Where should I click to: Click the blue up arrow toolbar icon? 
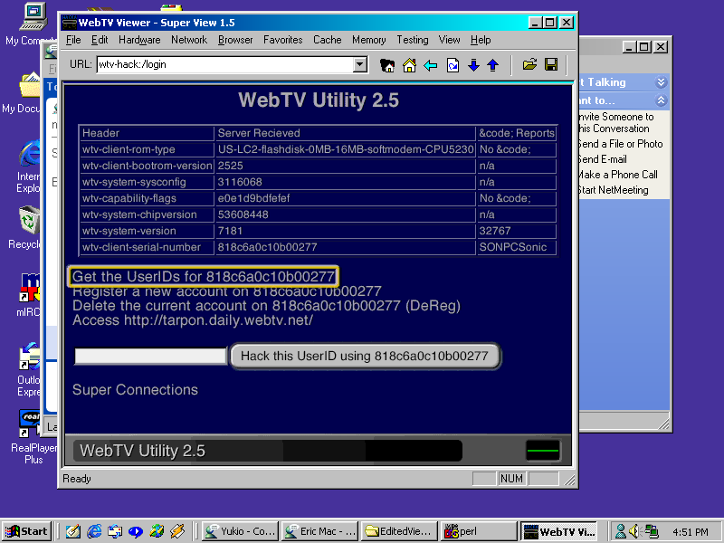click(x=493, y=65)
